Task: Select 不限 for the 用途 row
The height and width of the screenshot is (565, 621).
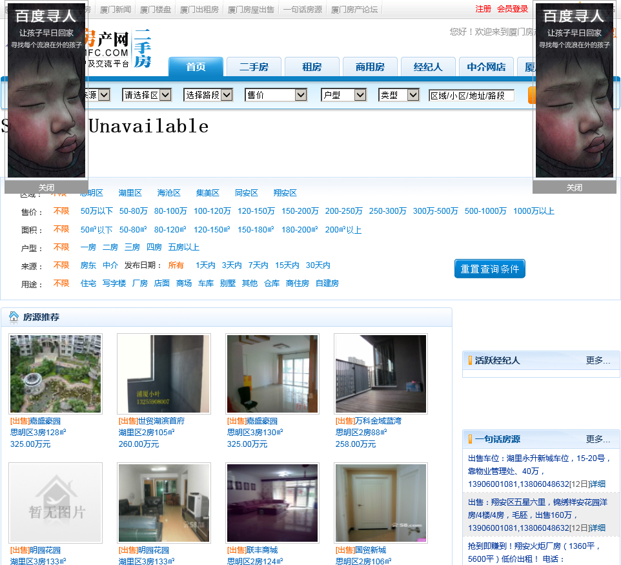Action: pos(61,283)
